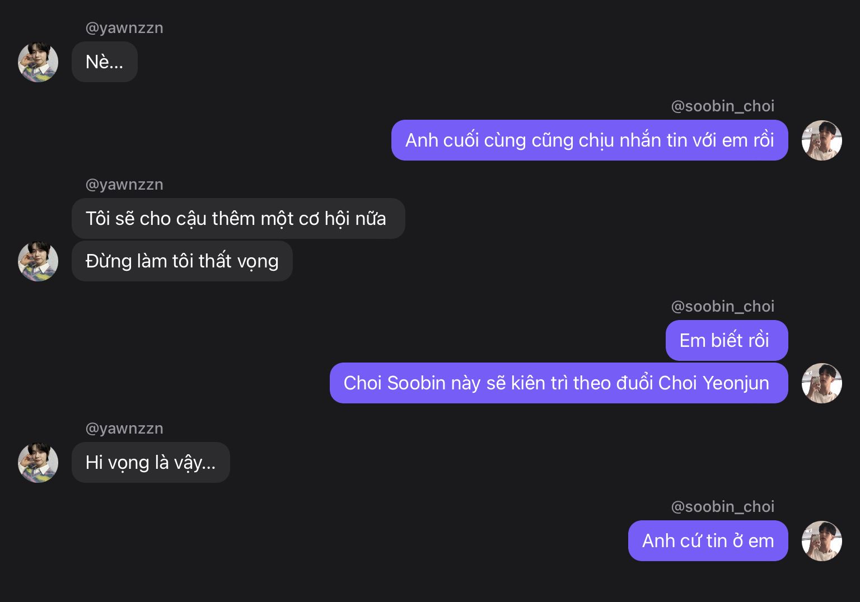Click yawnzzn's avatar beside "Đừng làm tôi thất vọng"

[x=38, y=261]
